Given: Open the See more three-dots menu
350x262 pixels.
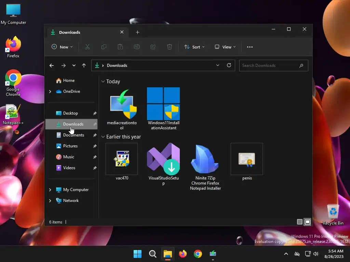Looking at the screenshot, I should [250, 47].
